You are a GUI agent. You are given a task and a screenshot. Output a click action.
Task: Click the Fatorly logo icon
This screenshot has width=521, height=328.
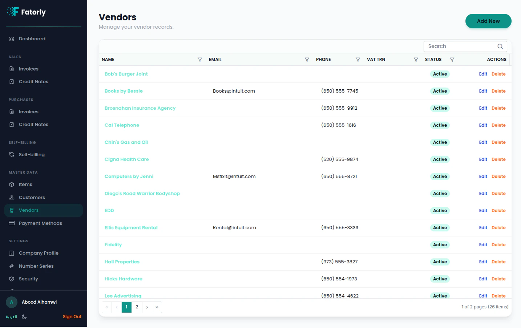click(x=13, y=12)
